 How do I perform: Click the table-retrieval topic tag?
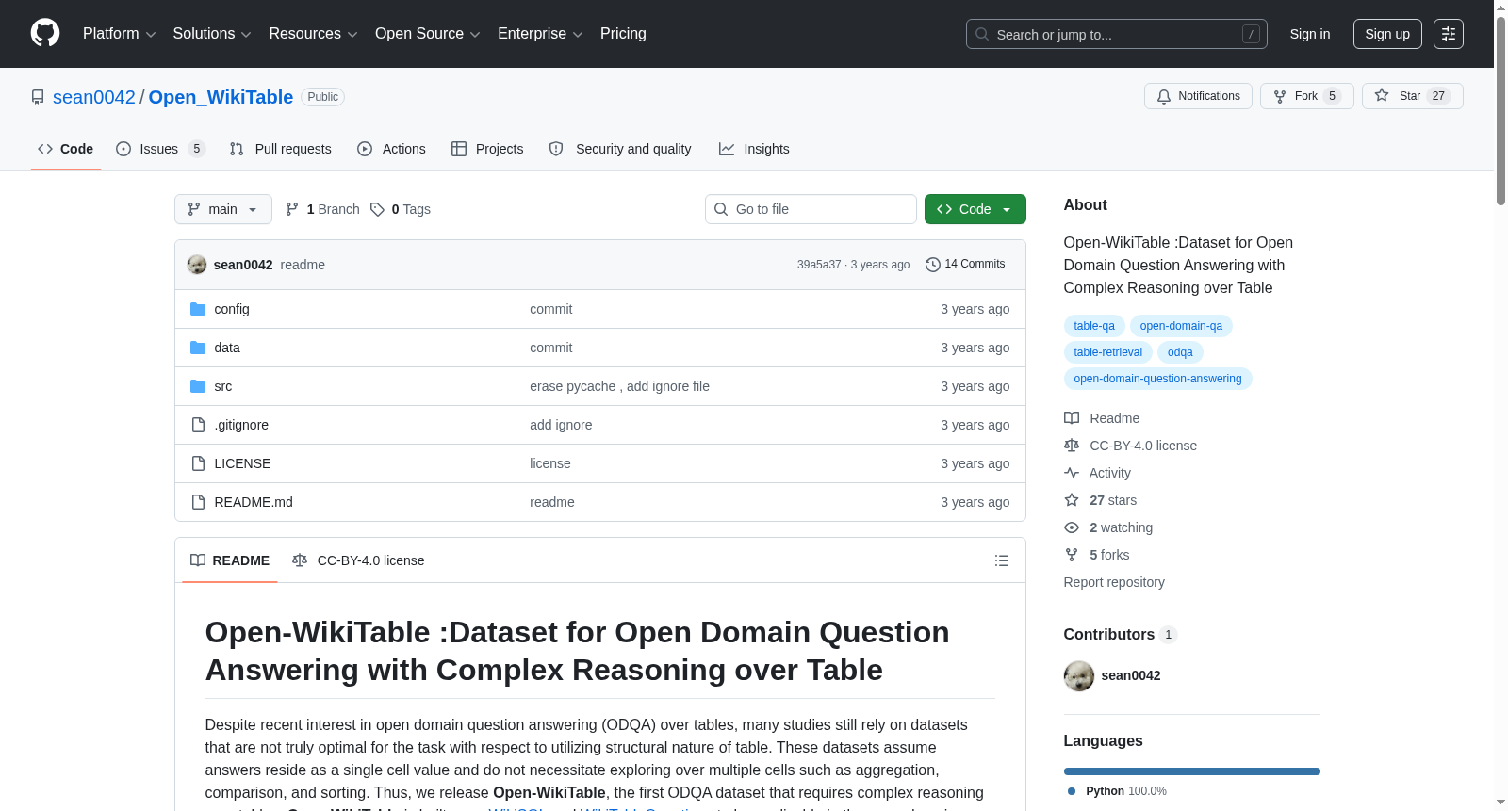click(x=1108, y=352)
